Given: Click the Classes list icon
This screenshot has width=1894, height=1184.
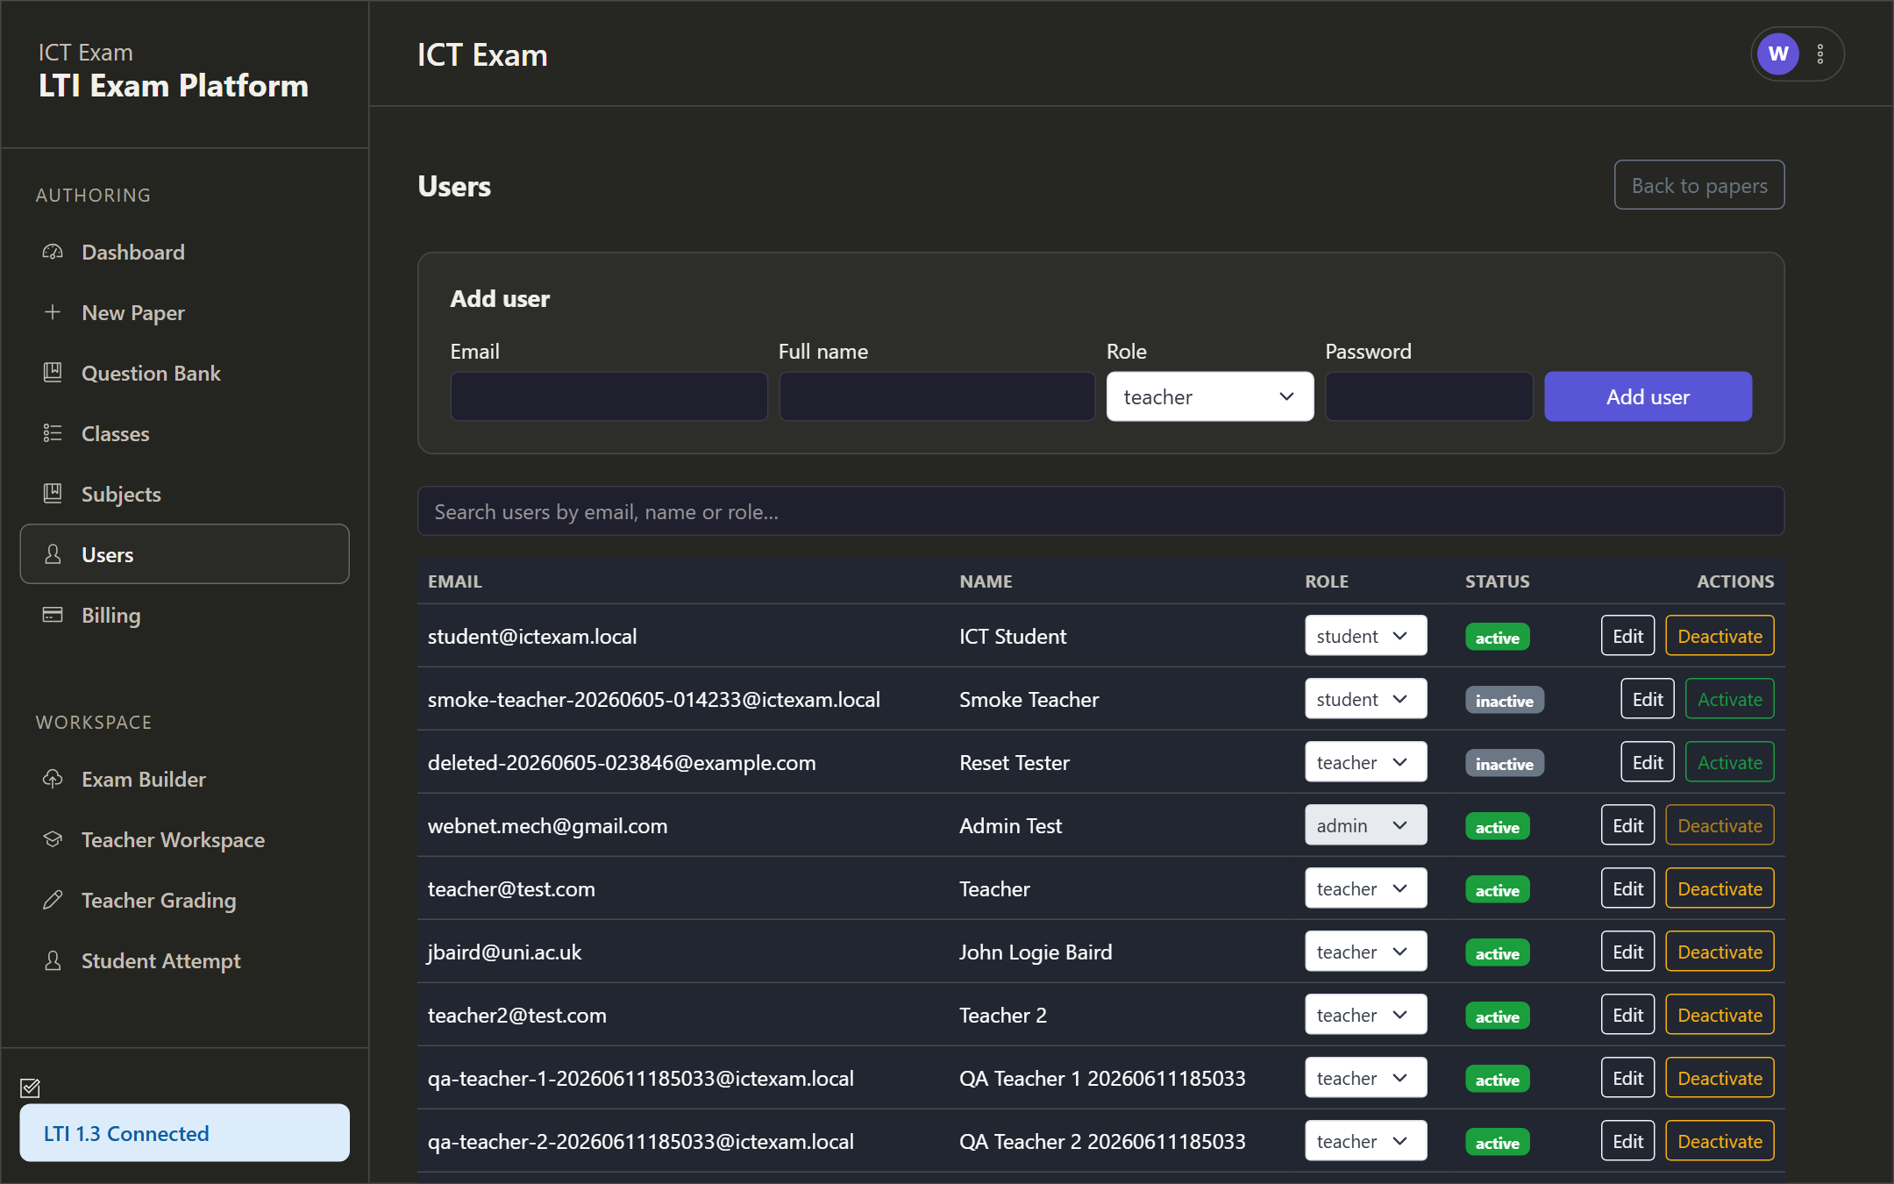Looking at the screenshot, I should coord(53,433).
